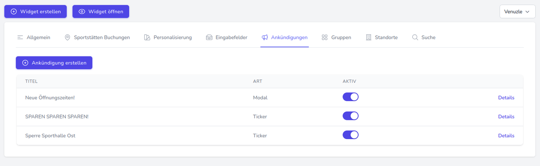Disable the Neue Öffnungszeiten! announcement toggle
Viewport: 540px width, 166px height.
[x=351, y=97]
